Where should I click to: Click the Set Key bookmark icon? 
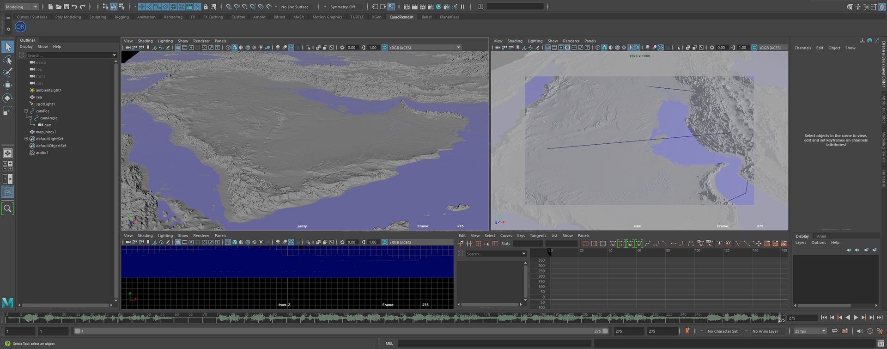coord(687,331)
